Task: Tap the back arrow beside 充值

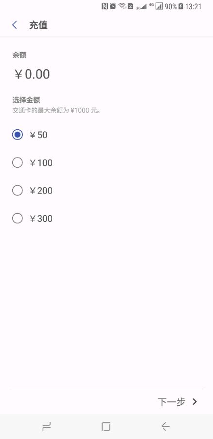Action: [x=15, y=25]
